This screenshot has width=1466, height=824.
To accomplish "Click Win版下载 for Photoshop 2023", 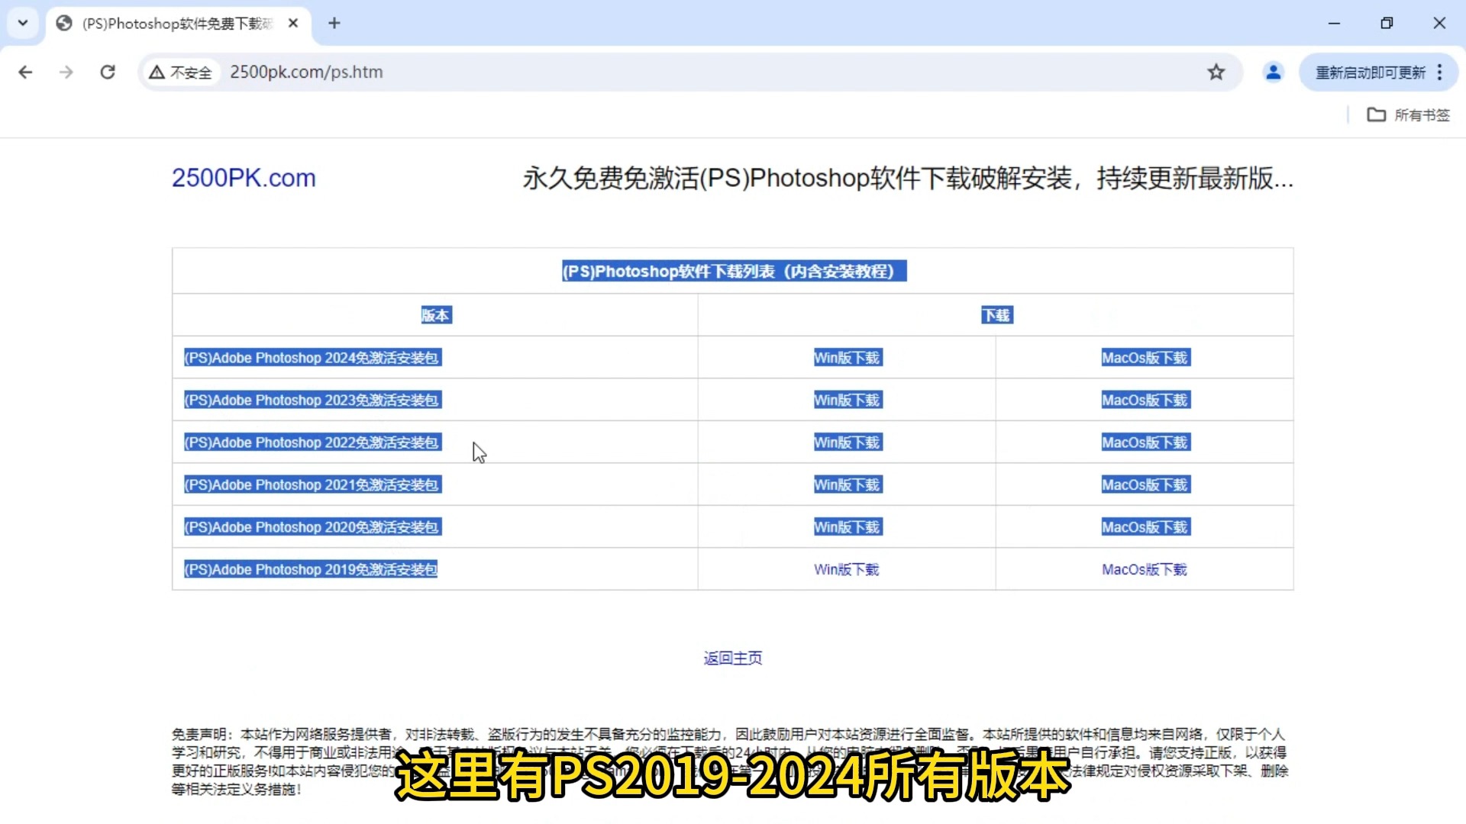I will click(848, 400).
